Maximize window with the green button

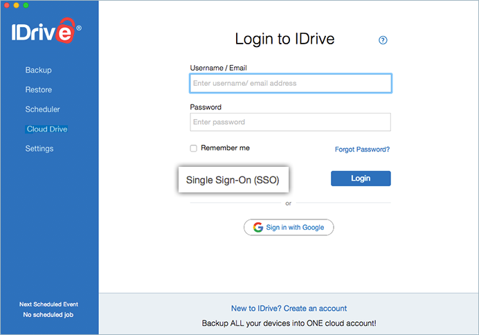[x=26, y=6]
